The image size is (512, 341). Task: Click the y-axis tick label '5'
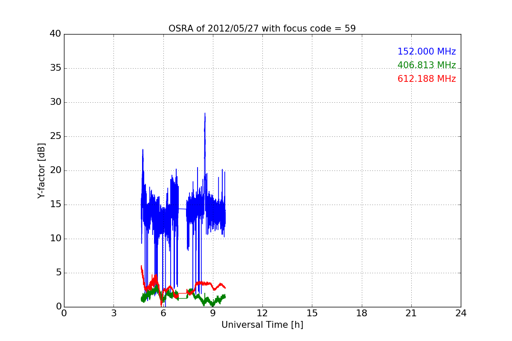click(x=58, y=273)
